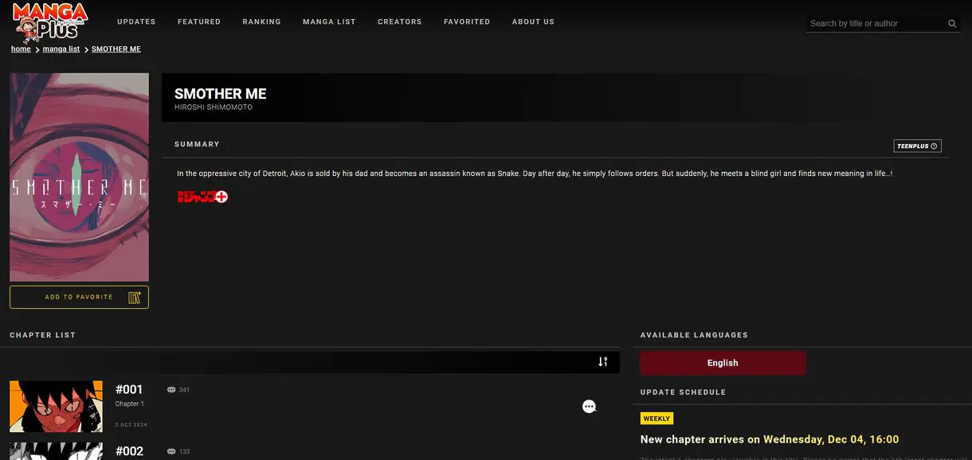Click SMOTHER ME breadcrumb link
Image resolution: width=972 pixels, height=460 pixels.
tap(116, 49)
